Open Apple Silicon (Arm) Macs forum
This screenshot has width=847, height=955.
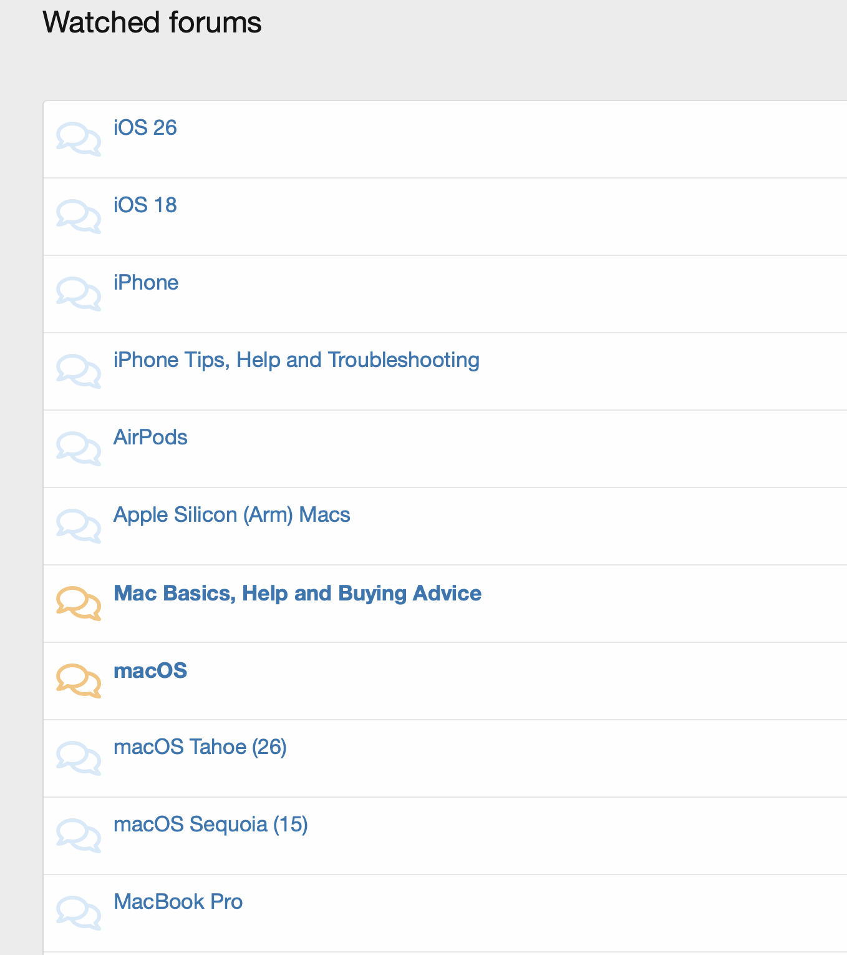(x=232, y=515)
